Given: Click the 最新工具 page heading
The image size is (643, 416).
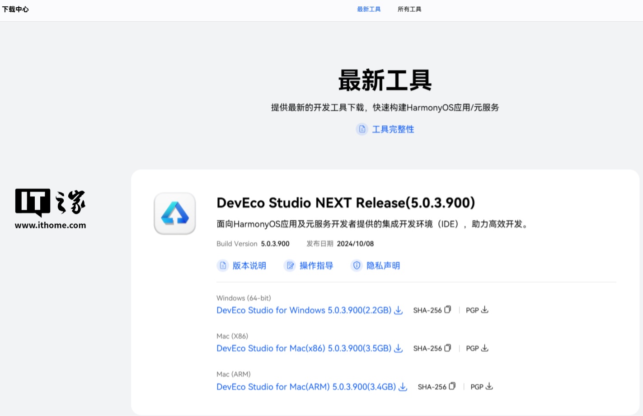Looking at the screenshot, I should (x=385, y=80).
